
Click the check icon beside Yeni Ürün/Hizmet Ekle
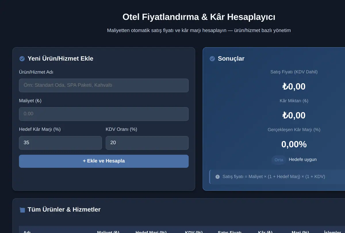click(22, 59)
